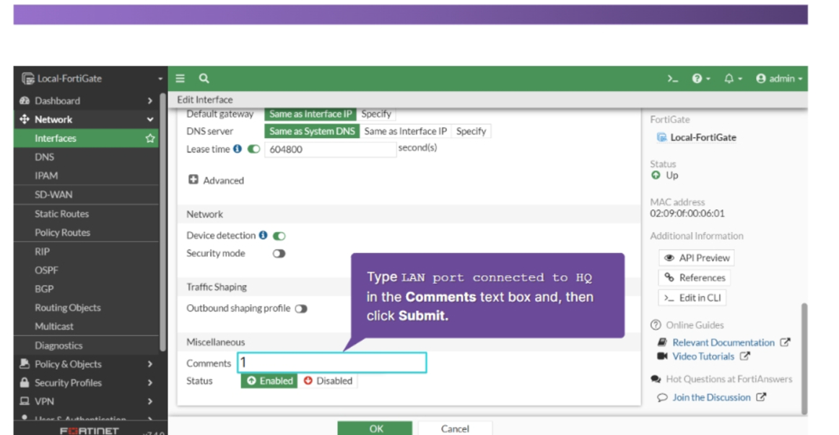Open Join the Discussion link

[x=712, y=397]
